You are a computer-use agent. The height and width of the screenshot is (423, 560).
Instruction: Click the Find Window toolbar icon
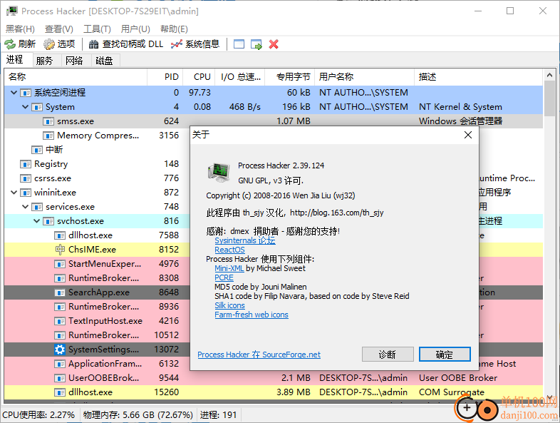239,44
